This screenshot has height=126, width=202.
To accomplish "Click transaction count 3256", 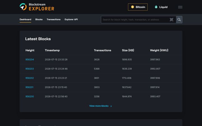I will point(97,97).
